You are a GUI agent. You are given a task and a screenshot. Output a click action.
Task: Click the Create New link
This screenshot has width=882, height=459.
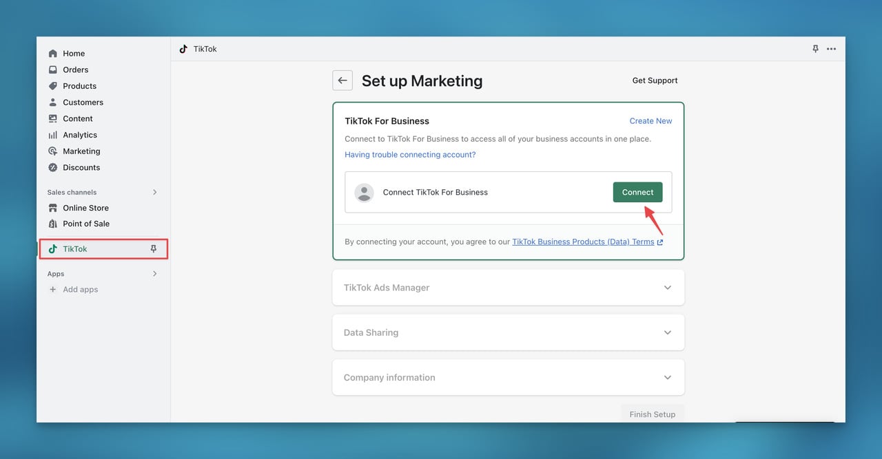click(x=650, y=121)
